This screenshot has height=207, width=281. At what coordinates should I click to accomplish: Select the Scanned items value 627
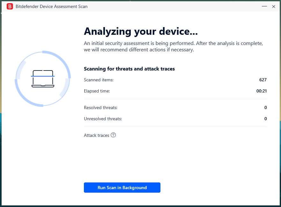(263, 80)
